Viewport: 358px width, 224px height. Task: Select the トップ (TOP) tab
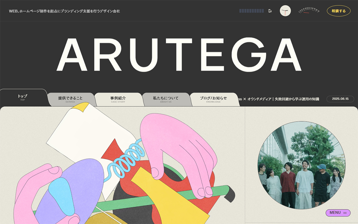[x=22, y=98]
